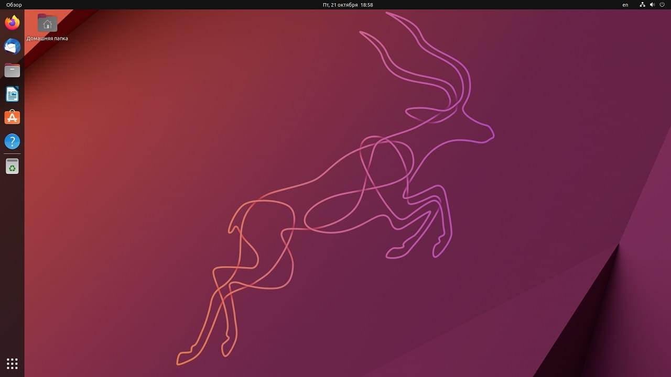Image resolution: width=671 pixels, height=377 pixels.
Task: Open the Help icon in dock
Action: pos(12,141)
